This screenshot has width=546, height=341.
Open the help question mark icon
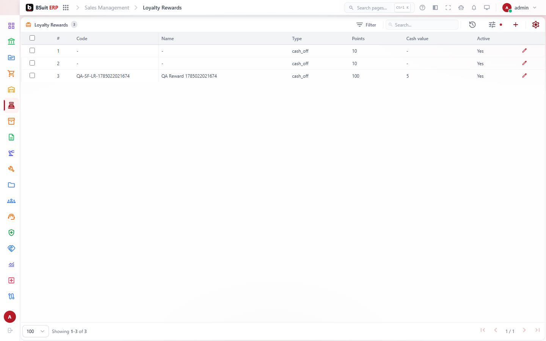(x=422, y=8)
